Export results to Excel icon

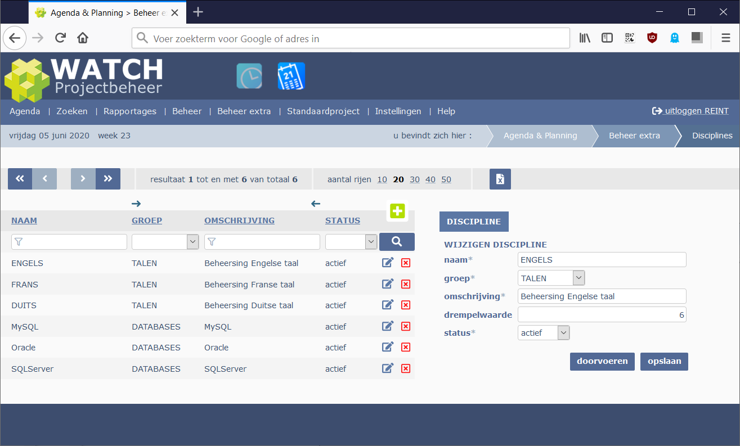(500, 179)
